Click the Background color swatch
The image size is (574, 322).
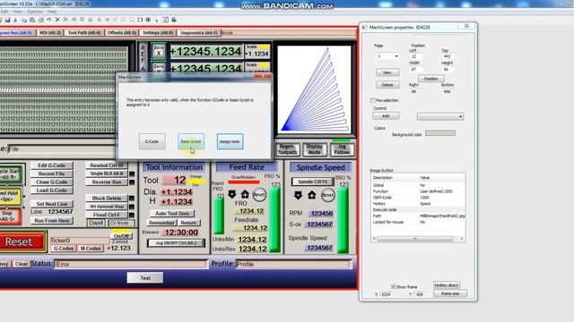click(440, 133)
